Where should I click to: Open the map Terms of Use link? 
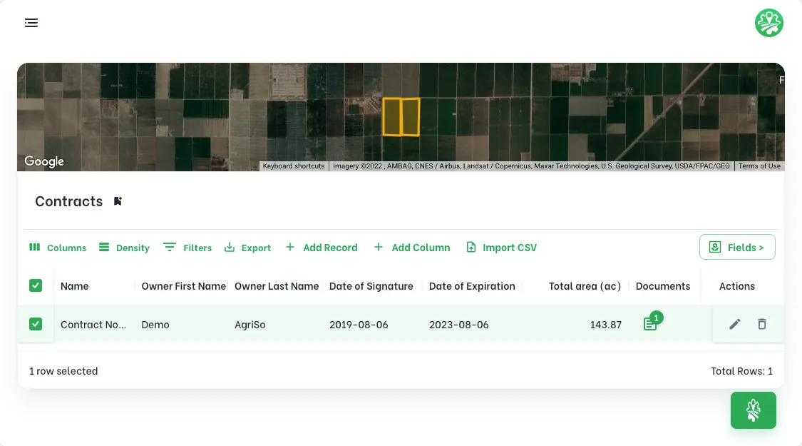tap(759, 166)
